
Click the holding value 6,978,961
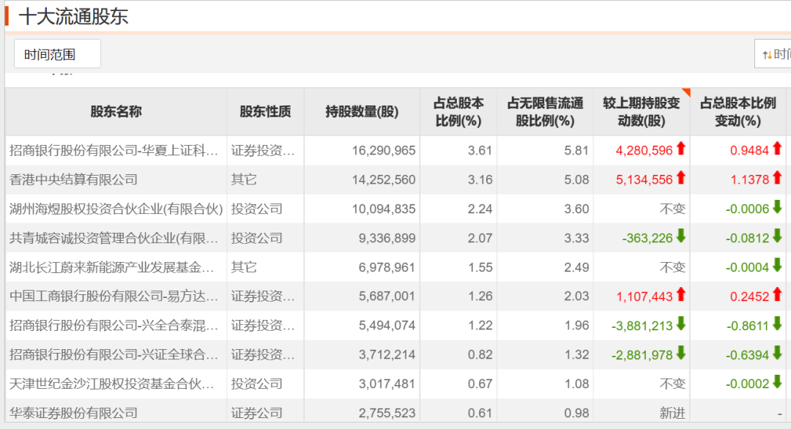387,267
